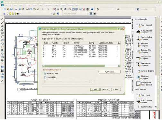
Task: Select the Polygon draw tool
Action: (2, 29)
